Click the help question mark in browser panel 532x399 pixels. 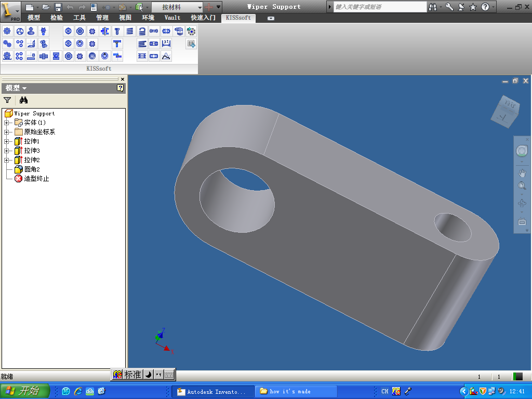120,88
